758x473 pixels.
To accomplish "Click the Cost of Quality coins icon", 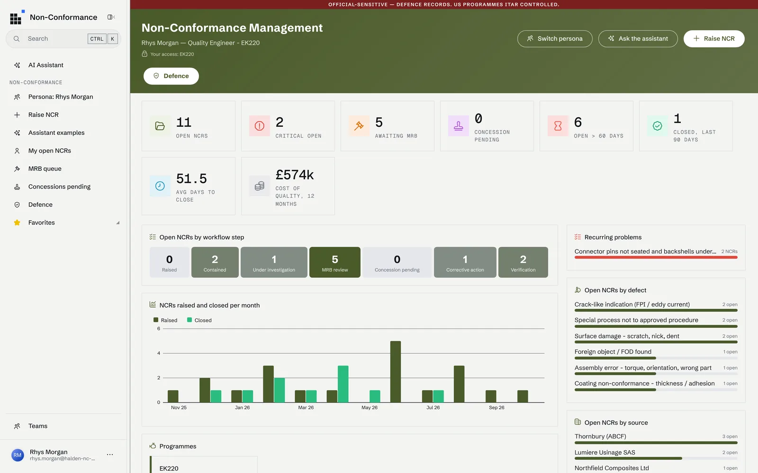I will tap(260, 186).
